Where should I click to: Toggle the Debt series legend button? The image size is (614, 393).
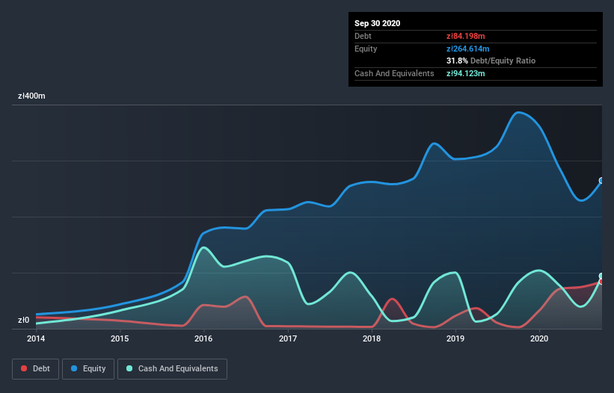point(36,369)
